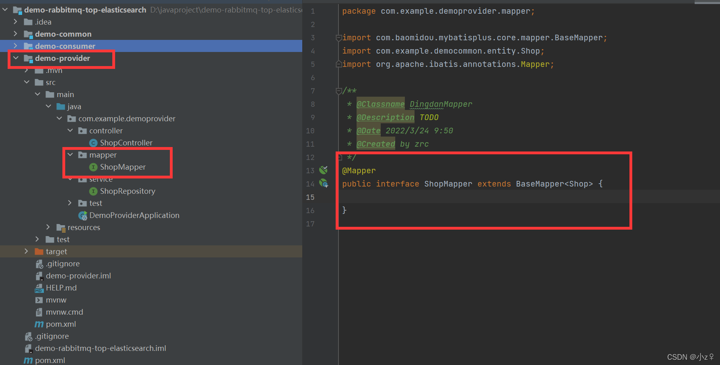The width and height of the screenshot is (720, 365).
Task: Click the root .gitignore file icon
Action: (28, 336)
